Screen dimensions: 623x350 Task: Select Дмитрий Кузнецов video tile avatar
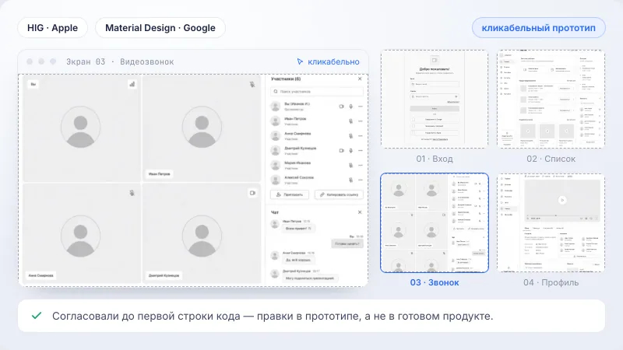(x=202, y=236)
